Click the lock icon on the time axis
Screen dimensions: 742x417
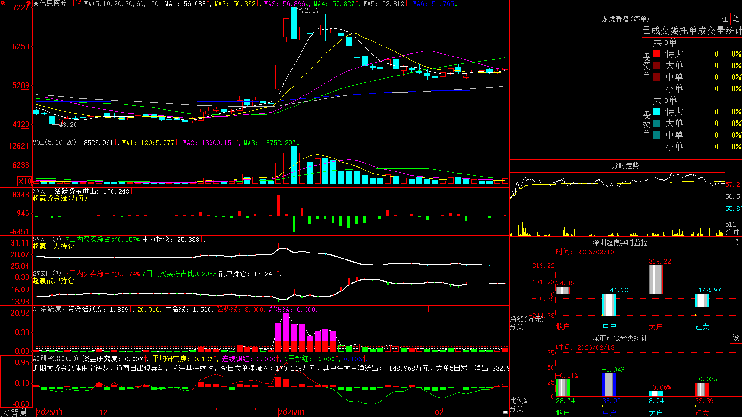coord(505,411)
